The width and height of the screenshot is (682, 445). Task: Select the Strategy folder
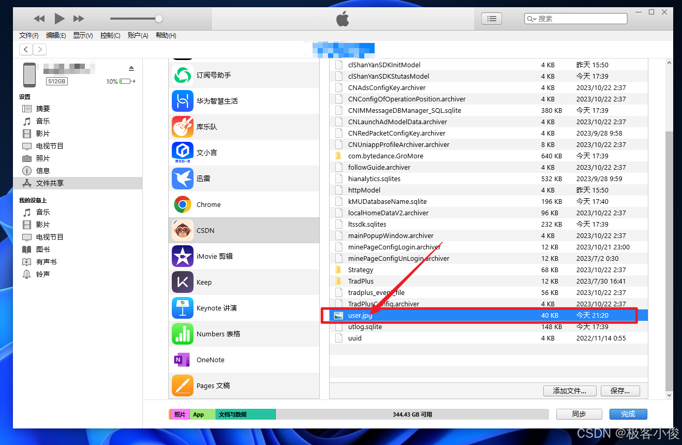(488, 270)
